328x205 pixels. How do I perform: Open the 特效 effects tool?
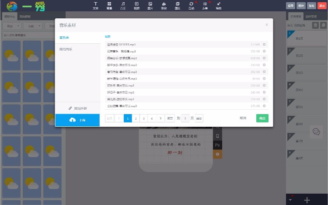(x=219, y=6)
